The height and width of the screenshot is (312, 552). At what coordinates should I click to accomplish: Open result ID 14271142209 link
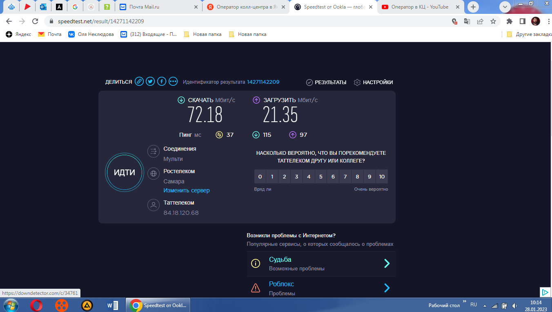(x=263, y=82)
